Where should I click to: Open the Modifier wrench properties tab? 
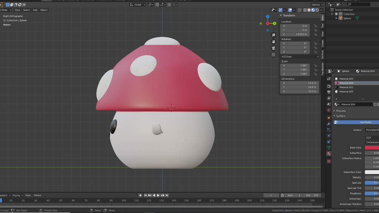(329, 124)
